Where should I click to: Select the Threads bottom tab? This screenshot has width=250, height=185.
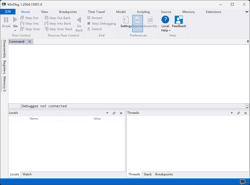134,174
